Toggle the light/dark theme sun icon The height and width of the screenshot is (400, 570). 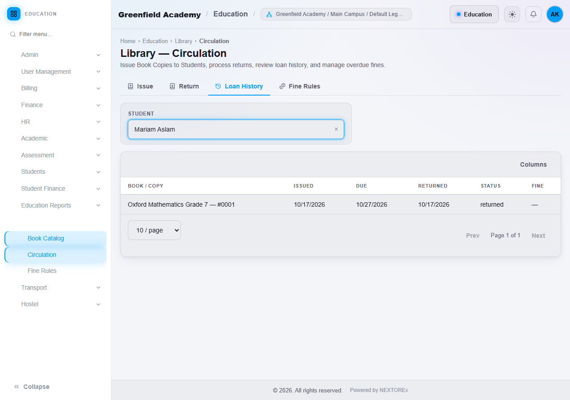(512, 14)
